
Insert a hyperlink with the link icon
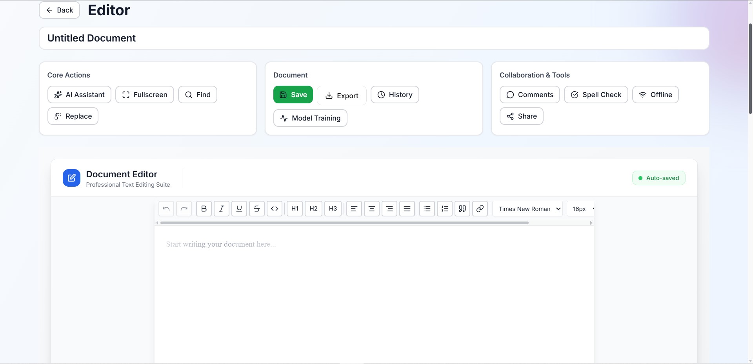pos(480,209)
